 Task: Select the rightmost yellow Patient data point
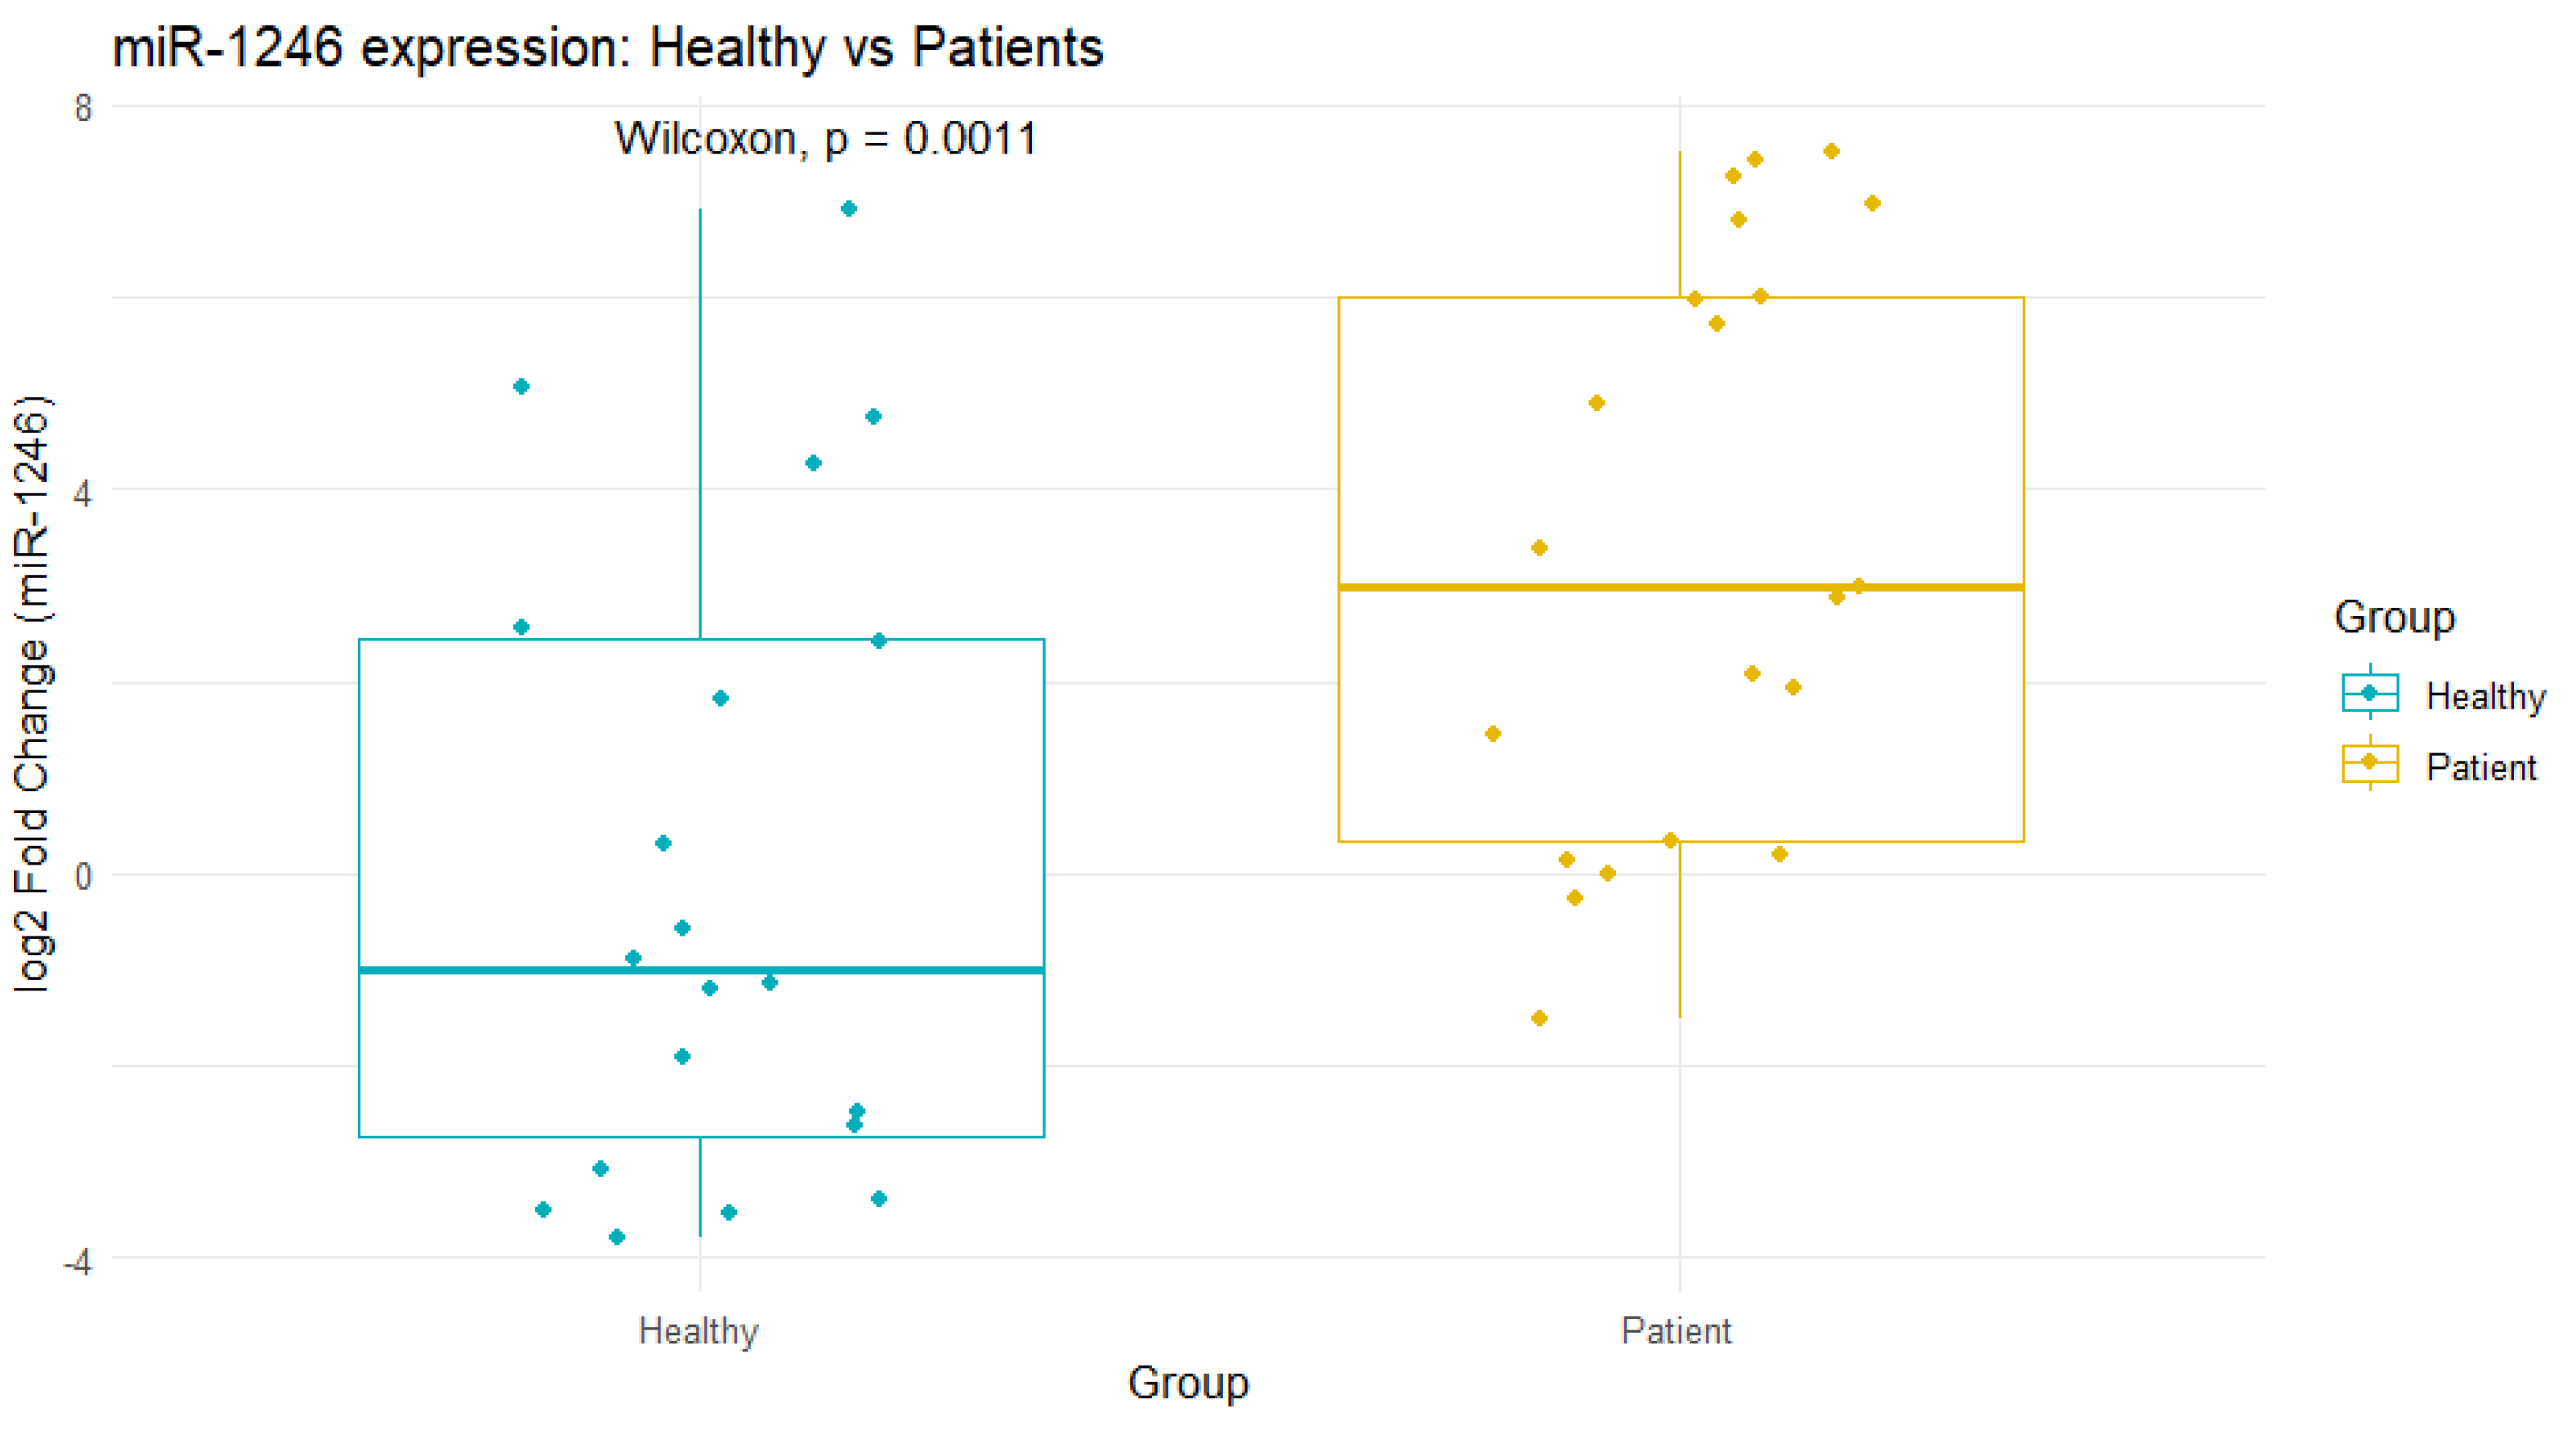coord(1872,204)
